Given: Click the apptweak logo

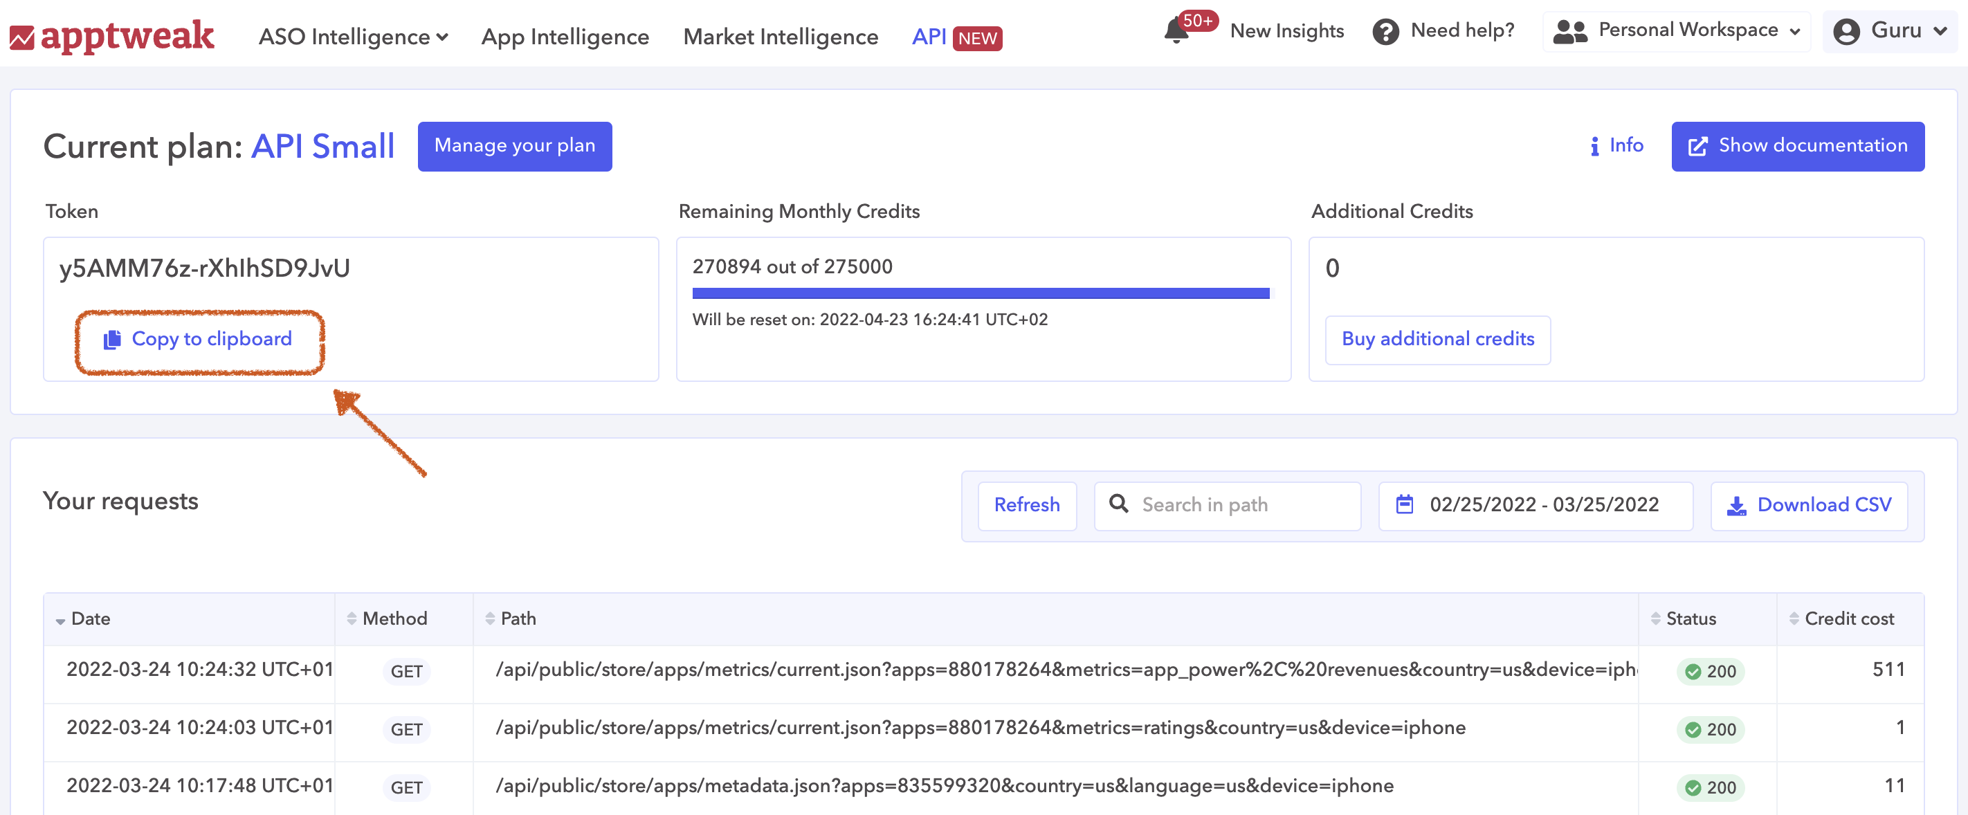Looking at the screenshot, I should click(x=112, y=37).
